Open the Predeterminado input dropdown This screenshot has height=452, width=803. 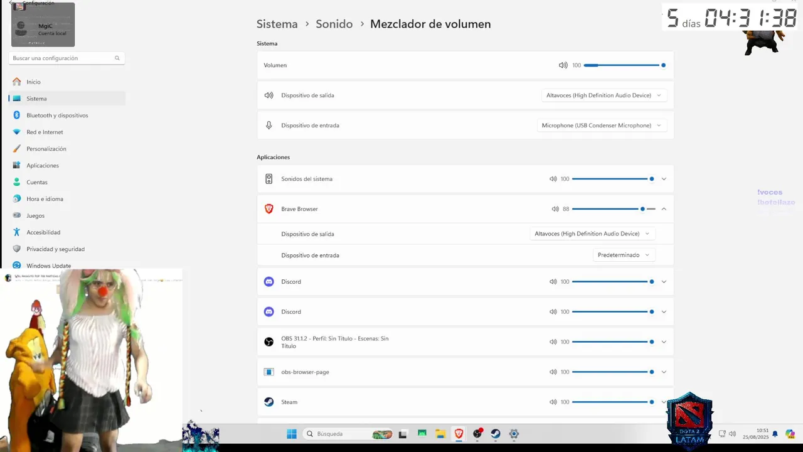pyautogui.click(x=624, y=256)
